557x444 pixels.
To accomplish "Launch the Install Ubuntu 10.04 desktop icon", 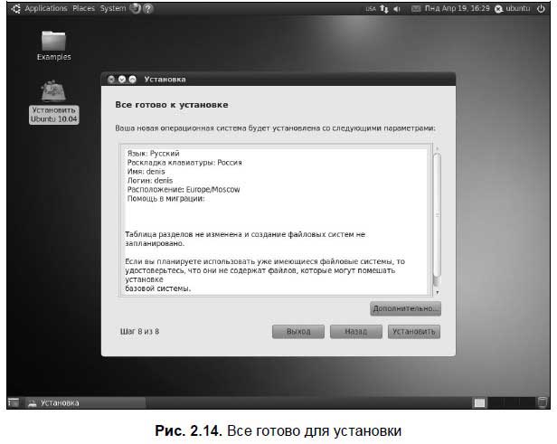I will tap(53, 92).
